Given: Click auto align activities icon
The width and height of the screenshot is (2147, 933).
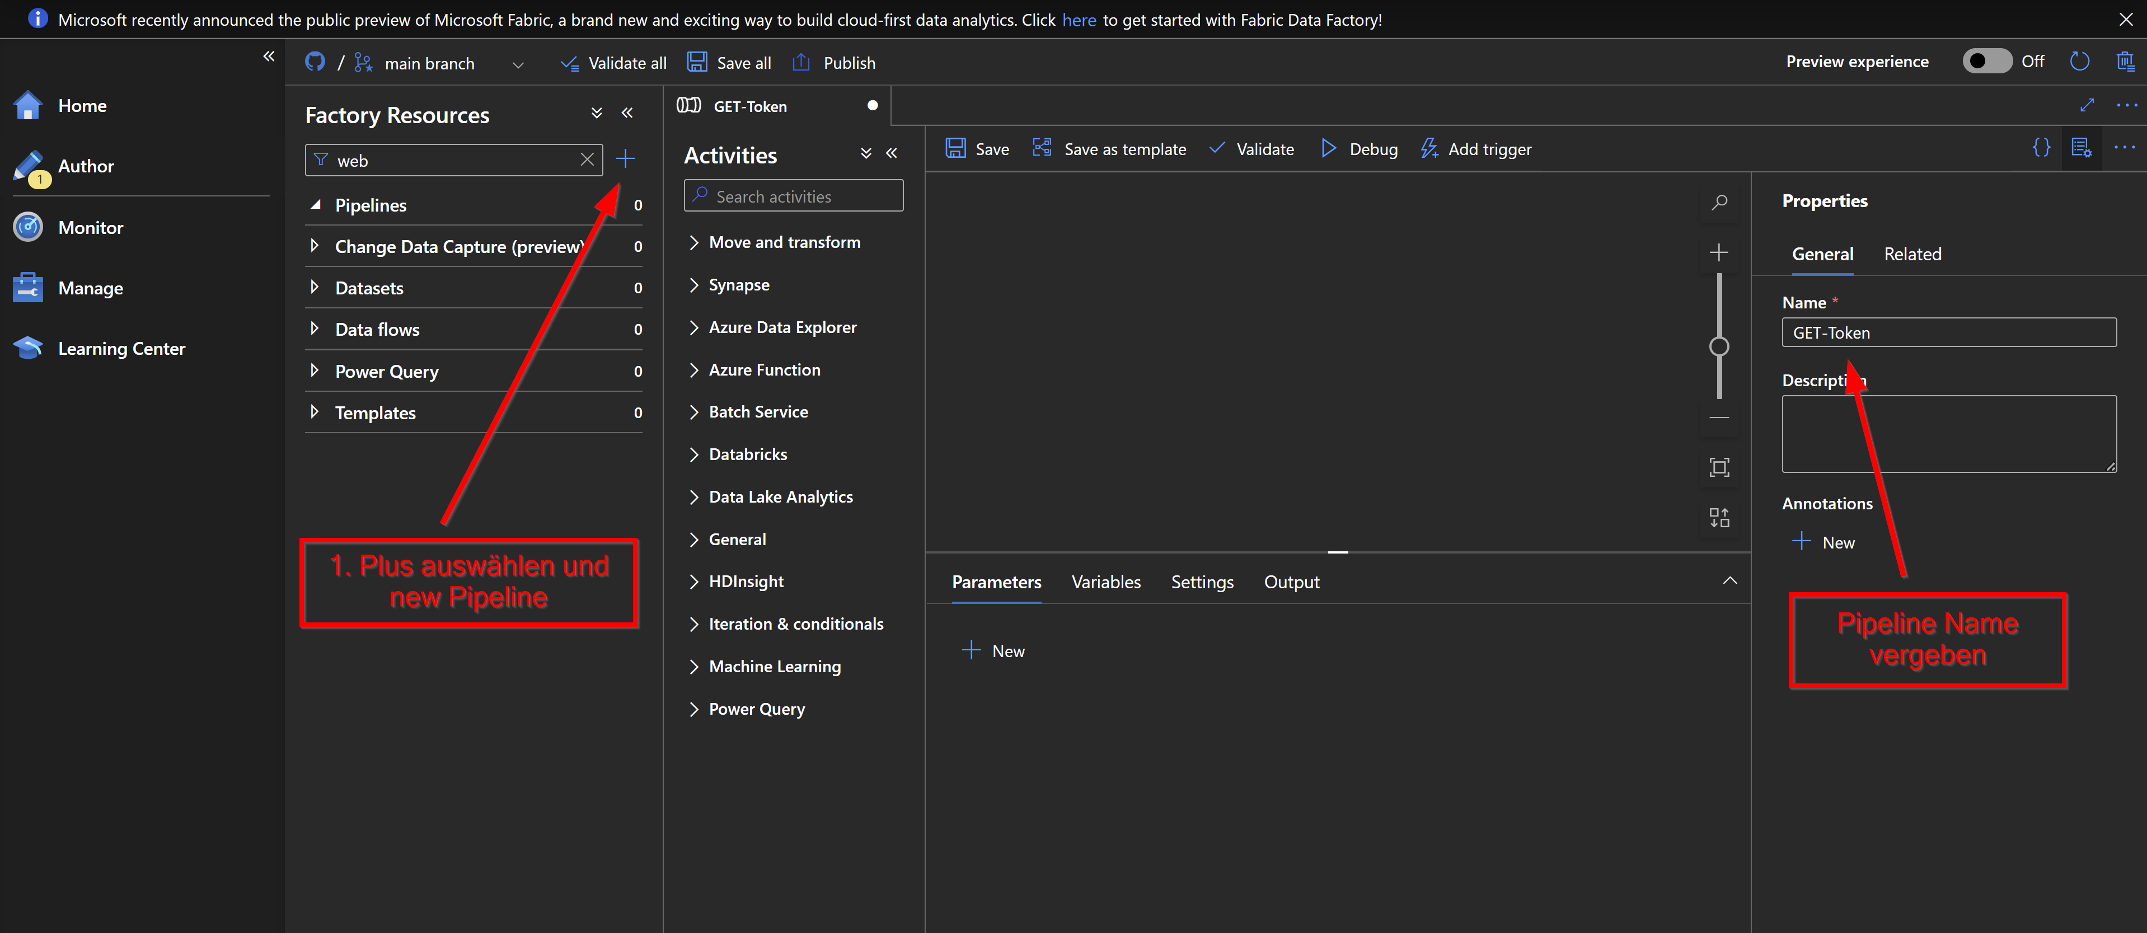Looking at the screenshot, I should [x=1719, y=518].
